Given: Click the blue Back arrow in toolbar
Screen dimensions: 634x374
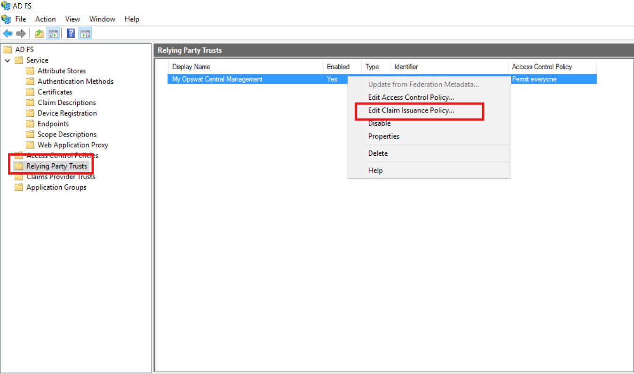Looking at the screenshot, I should pyautogui.click(x=8, y=33).
